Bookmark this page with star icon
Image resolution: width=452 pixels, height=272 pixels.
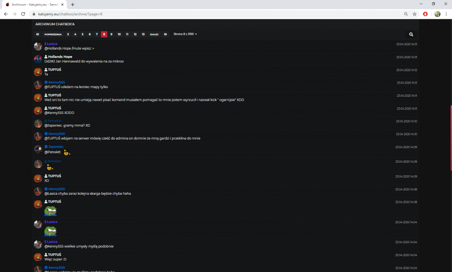click(x=414, y=14)
